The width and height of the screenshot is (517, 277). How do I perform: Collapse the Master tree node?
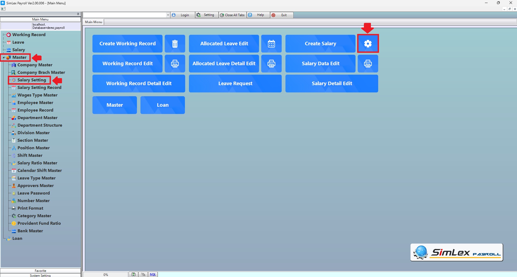click(4, 57)
